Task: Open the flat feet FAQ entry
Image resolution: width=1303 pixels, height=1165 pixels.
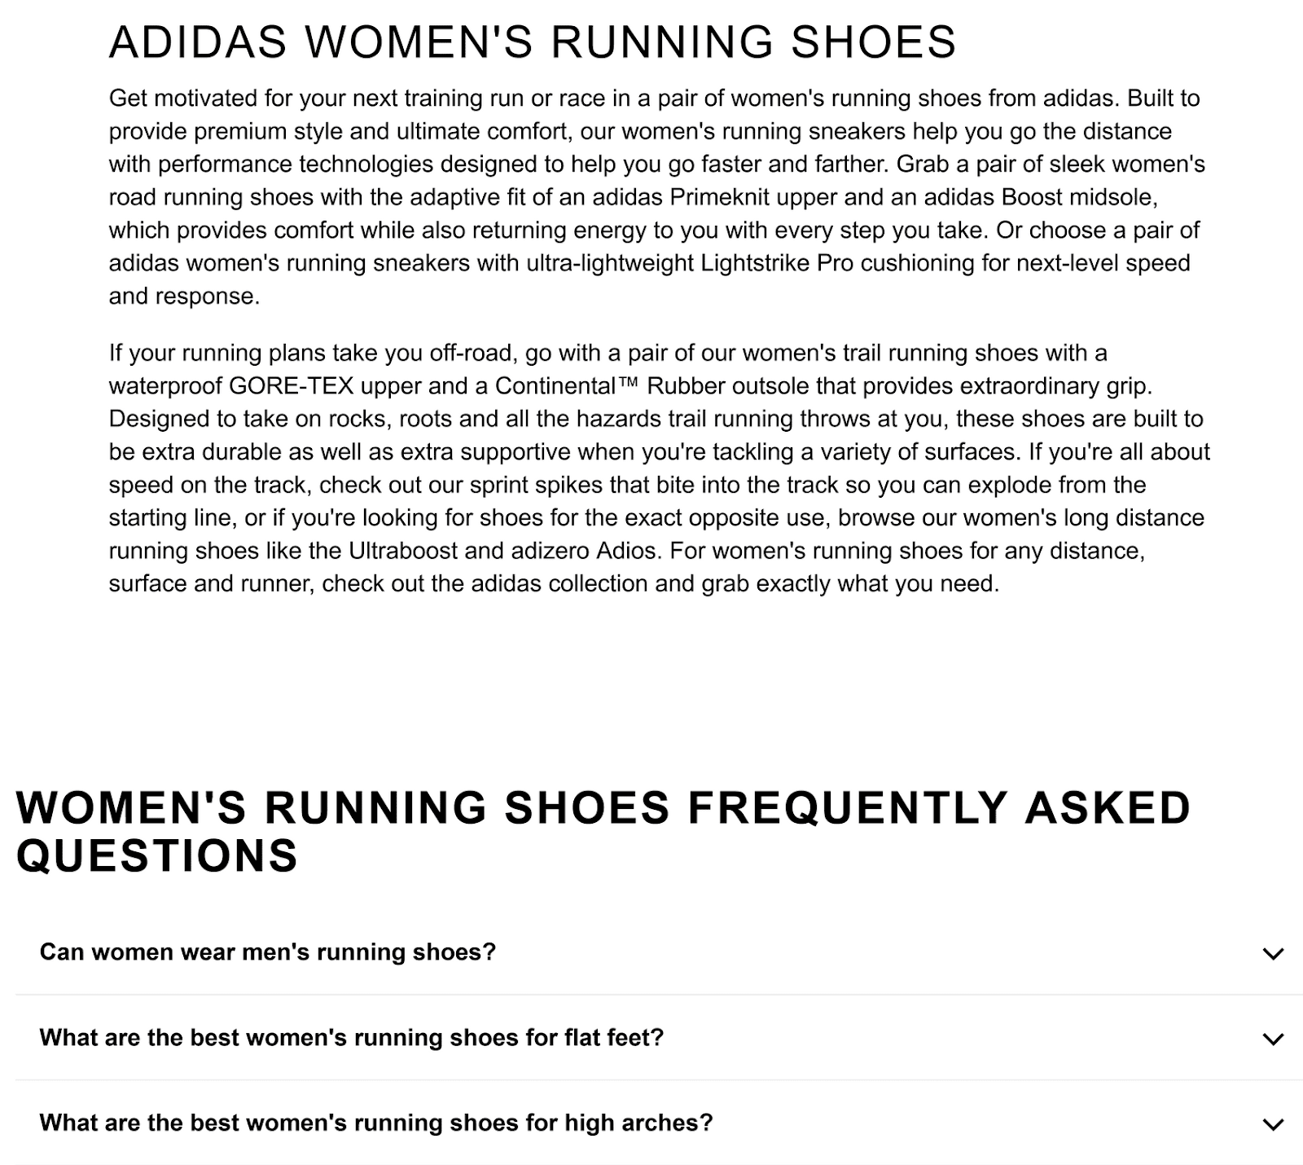Action: (353, 1039)
